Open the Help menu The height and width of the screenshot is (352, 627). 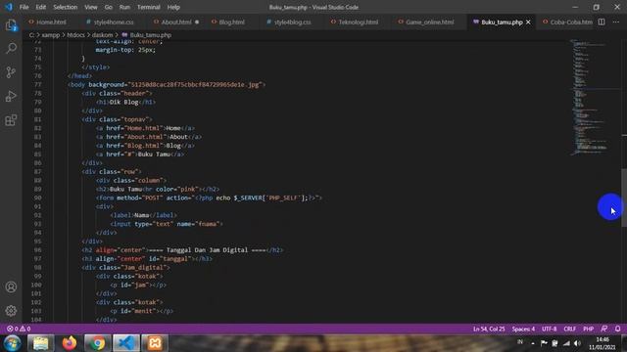(173, 7)
